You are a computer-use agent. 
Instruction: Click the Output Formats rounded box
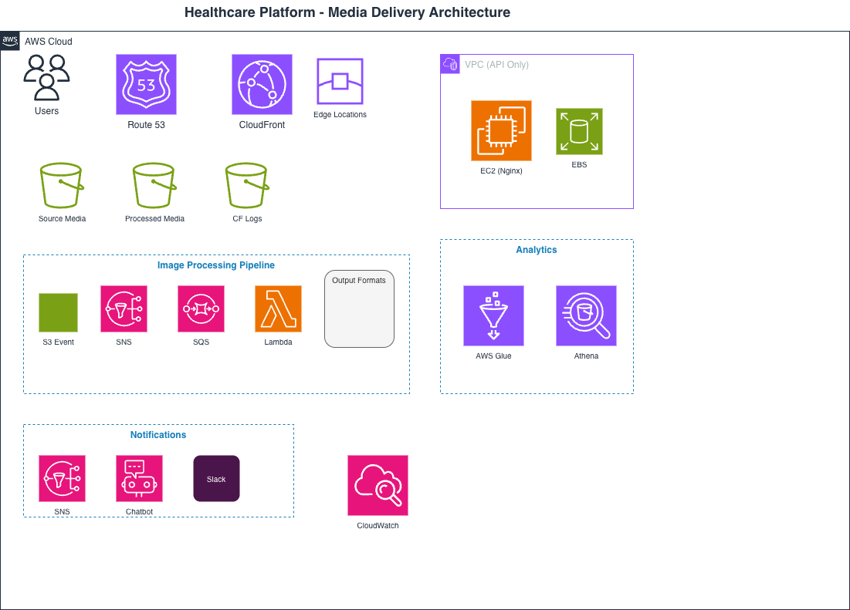tap(359, 308)
